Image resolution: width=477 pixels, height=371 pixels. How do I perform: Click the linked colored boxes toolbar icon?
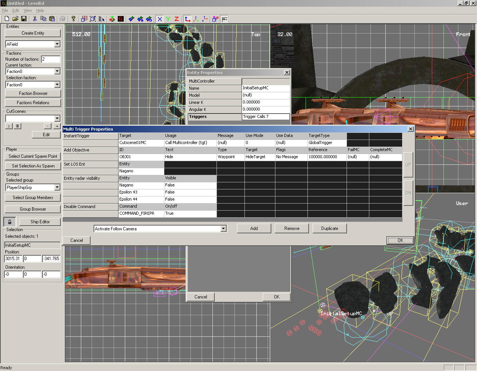(x=215, y=19)
